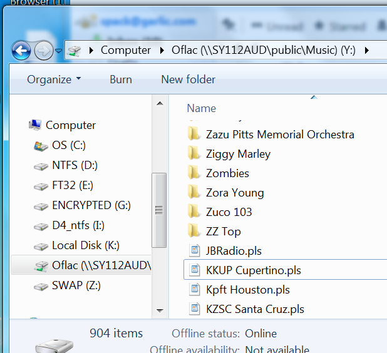Click the Kpft Houston.pls playlist icon

[195, 289]
